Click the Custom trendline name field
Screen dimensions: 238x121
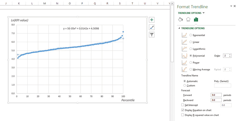coord(222,86)
